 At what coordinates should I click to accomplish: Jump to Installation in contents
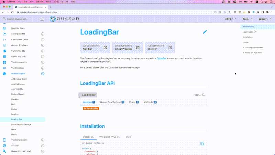click(x=247, y=37)
